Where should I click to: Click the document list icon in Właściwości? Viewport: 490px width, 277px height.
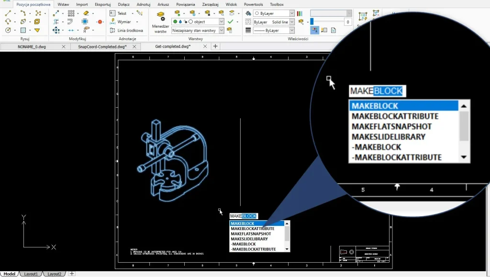334,30
